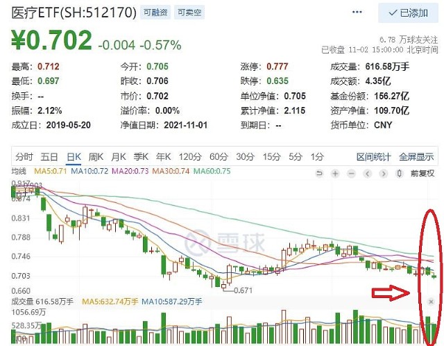Click the 溢价率 value 0.00%
Viewport: 444px width, 346px height.
(167, 110)
